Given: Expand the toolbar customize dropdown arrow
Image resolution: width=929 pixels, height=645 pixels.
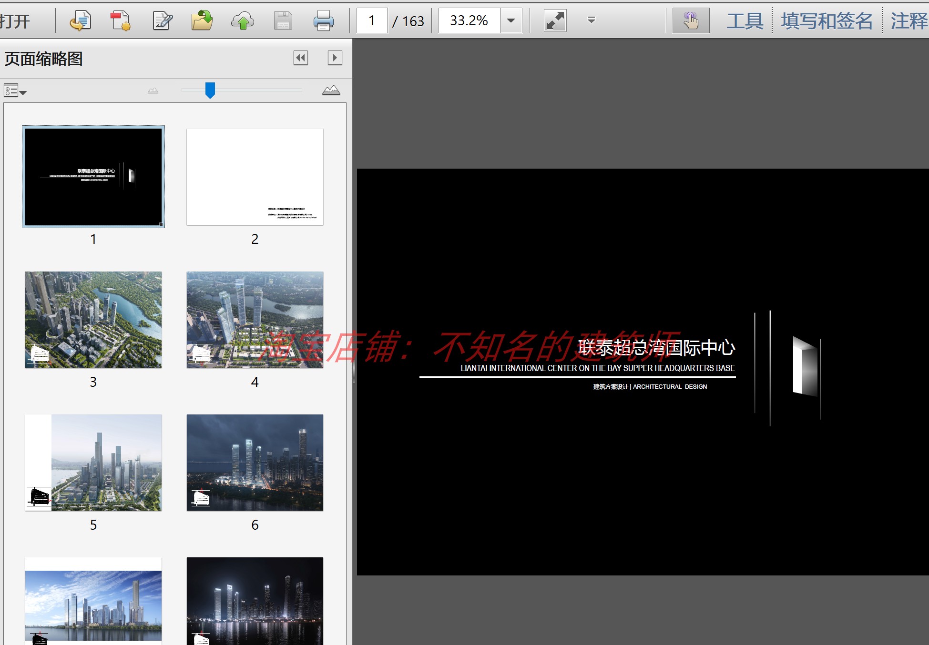Looking at the screenshot, I should tap(592, 20).
